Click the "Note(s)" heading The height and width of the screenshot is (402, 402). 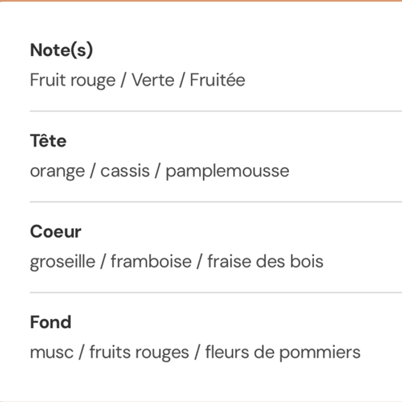pos(62,51)
